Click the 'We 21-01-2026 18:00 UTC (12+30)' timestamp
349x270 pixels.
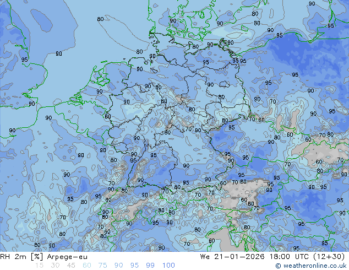(272, 257)
